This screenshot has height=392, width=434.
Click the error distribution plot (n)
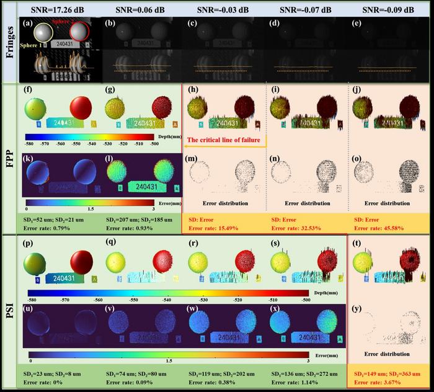[308, 177]
